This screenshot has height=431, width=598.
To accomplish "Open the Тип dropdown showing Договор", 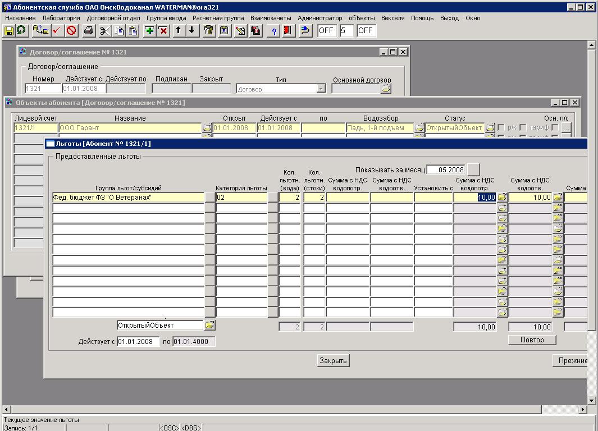I will click(x=321, y=89).
